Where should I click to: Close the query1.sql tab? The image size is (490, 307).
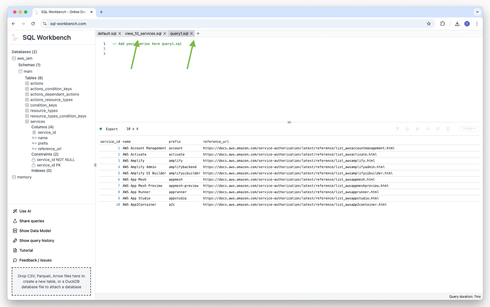pos(191,34)
